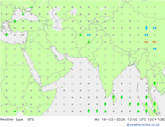Click the green rain symbol in the Black Sea
Viewport: 165px width, 127px height.
pos(23,14)
